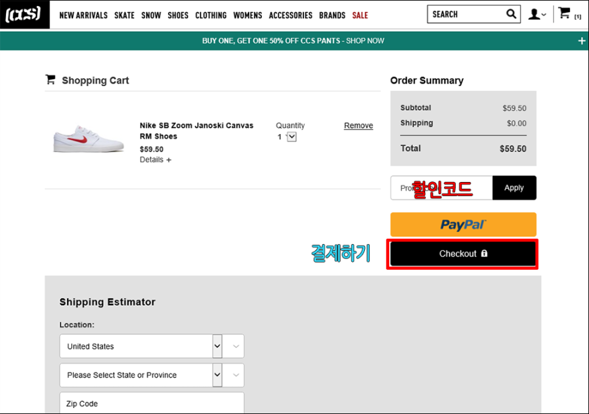Select the $59.50 Total amount
The width and height of the screenshot is (589, 414).
tap(512, 149)
